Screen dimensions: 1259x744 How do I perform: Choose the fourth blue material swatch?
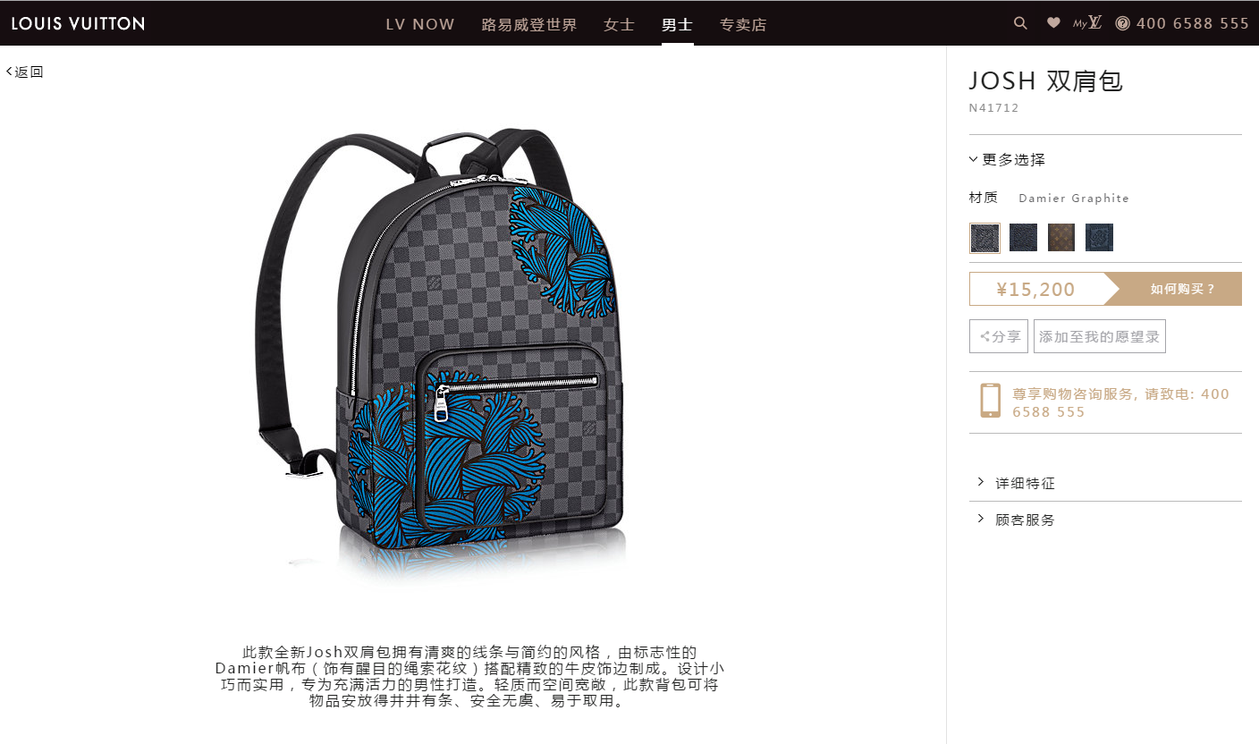pos(1099,238)
